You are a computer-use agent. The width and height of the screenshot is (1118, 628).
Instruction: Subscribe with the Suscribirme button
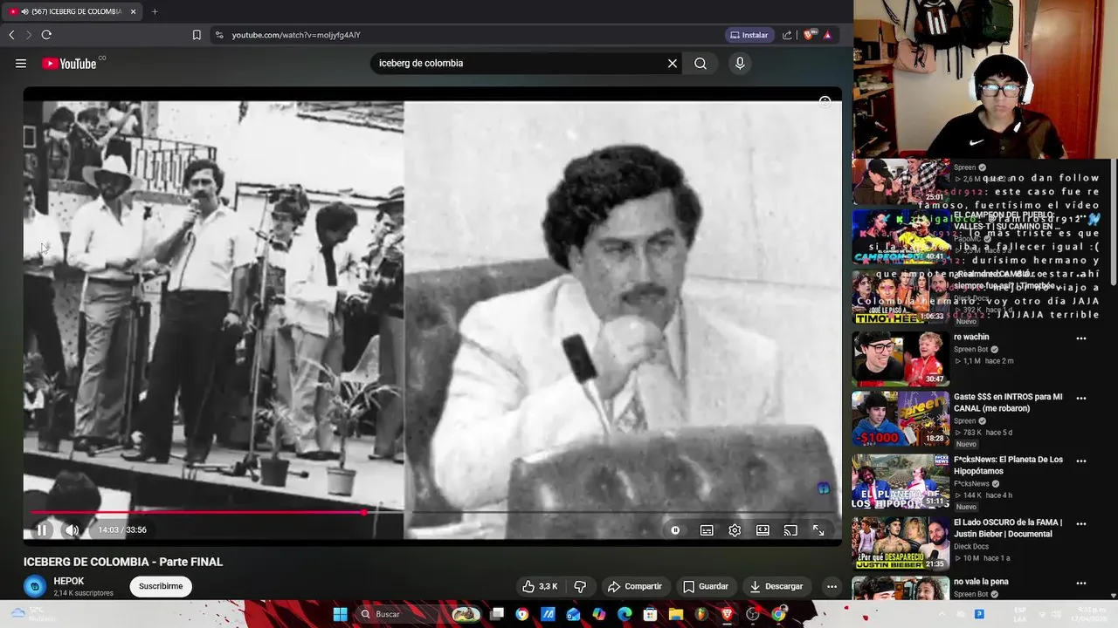[161, 586]
